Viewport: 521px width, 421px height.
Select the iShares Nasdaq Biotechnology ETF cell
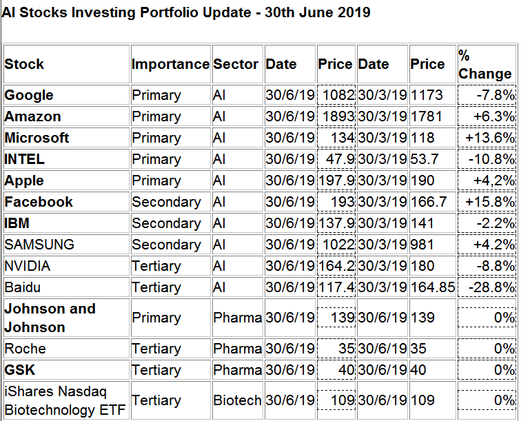[58, 400]
